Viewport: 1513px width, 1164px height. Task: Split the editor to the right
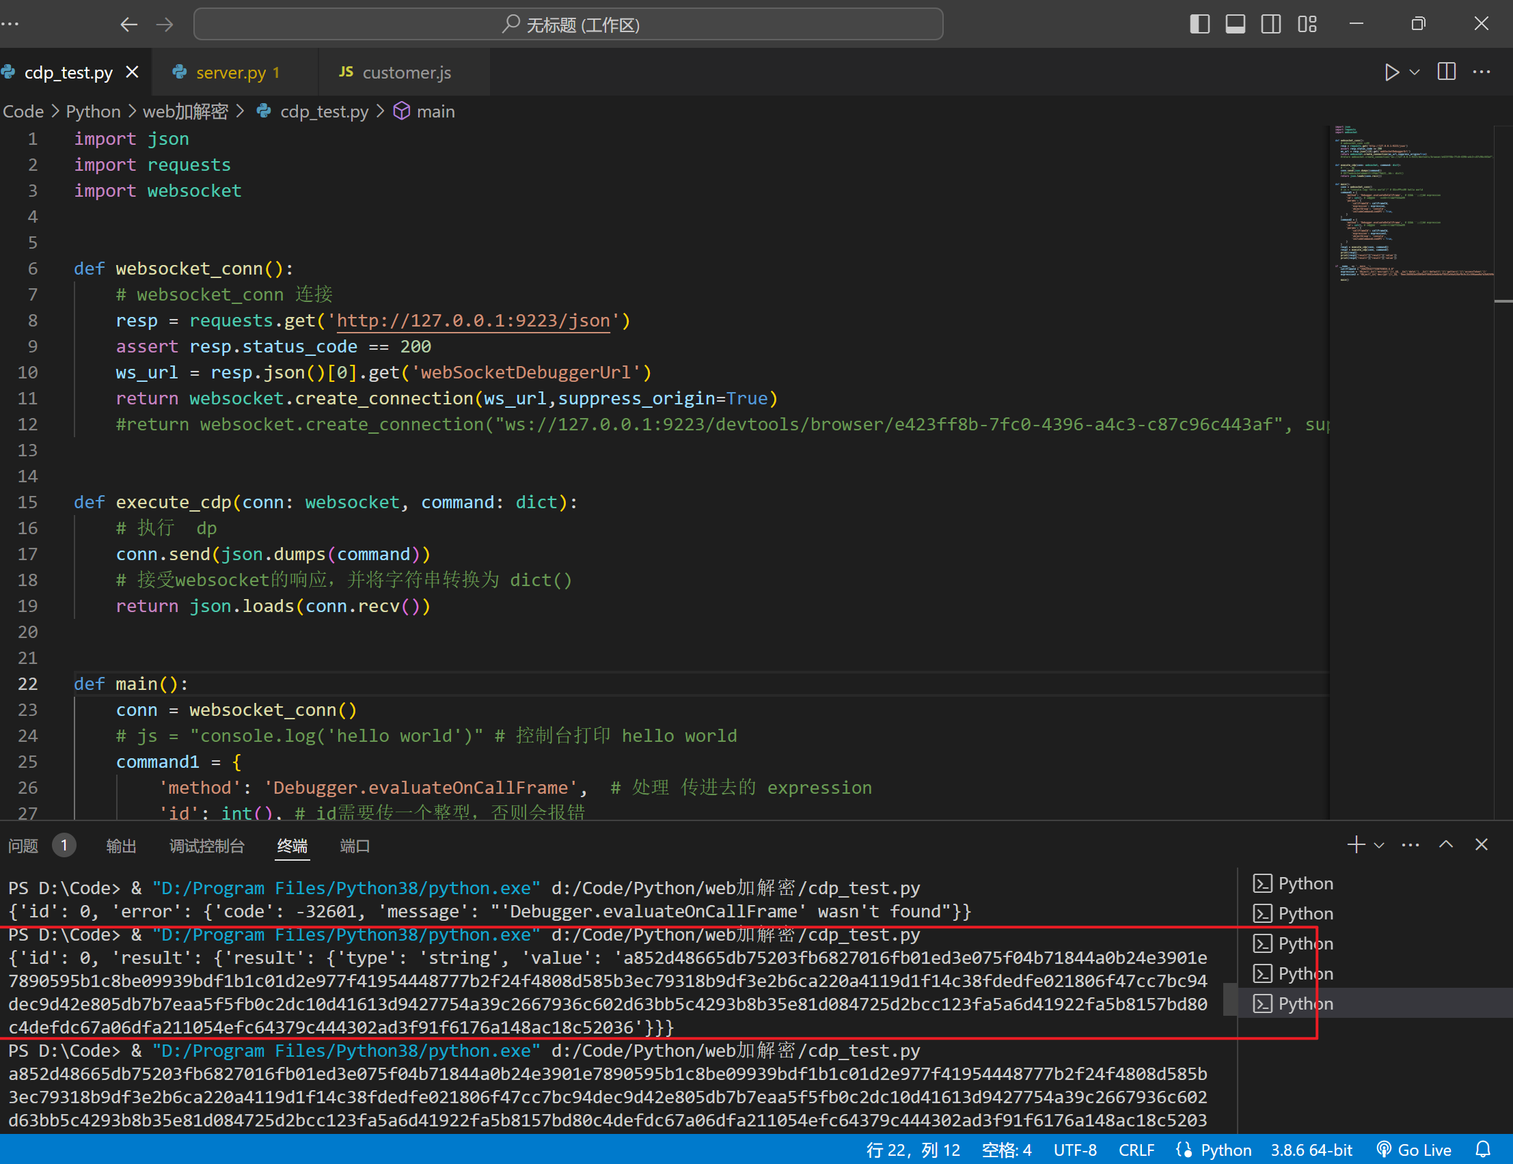click(1447, 72)
